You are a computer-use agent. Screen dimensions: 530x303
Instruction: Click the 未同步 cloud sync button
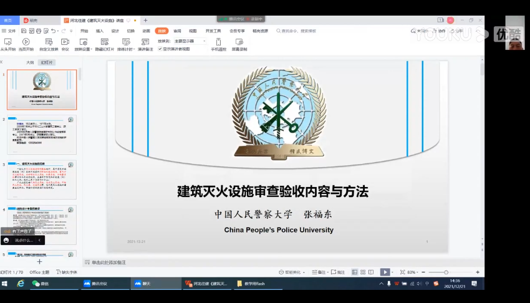[420, 31]
